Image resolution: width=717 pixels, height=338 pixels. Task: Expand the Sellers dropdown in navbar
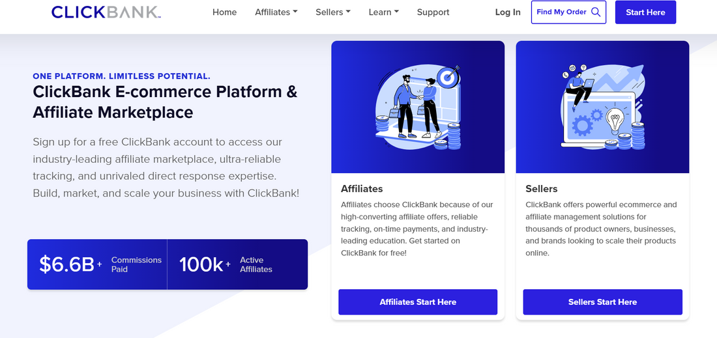pyautogui.click(x=332, y=12)
